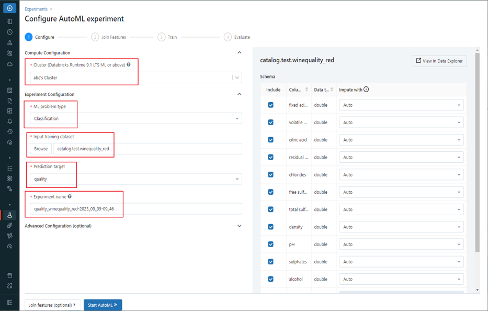Open the Impute with dropdown for pH

(401, 245)
